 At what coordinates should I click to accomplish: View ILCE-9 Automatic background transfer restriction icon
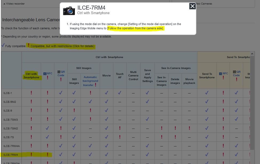coord(90,110)
